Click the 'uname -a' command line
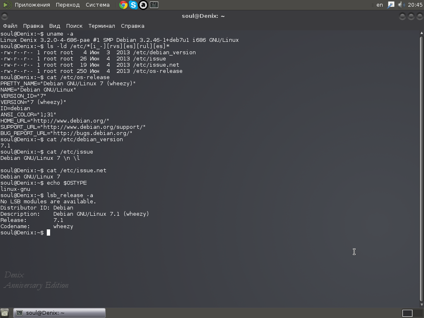Image resolution: width=424 pixels, height=318 pixels. [x=37, y=34]
